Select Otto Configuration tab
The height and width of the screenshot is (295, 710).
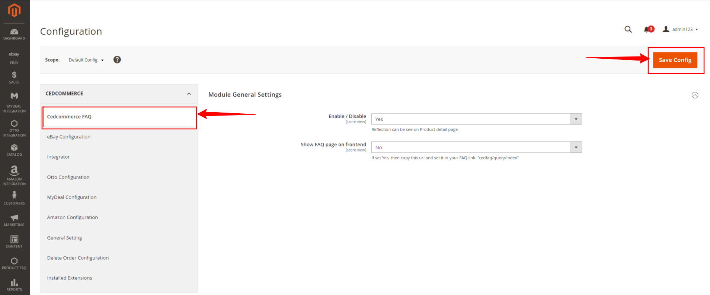pyautogui.click(x=119, y=177)
